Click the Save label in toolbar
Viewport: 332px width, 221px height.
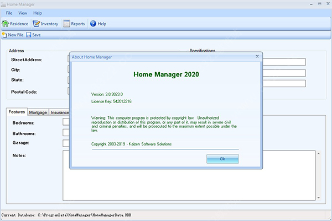point(37,35)
